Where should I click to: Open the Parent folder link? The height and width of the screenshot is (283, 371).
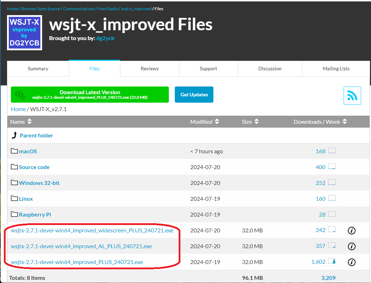pos(37,135)
